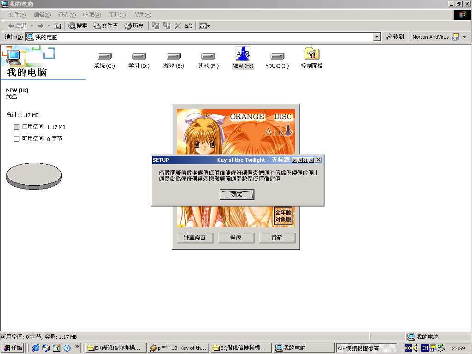The image size is (472, 354).
Task: Click the 后退 back arrow button
Action: [18, 26]
